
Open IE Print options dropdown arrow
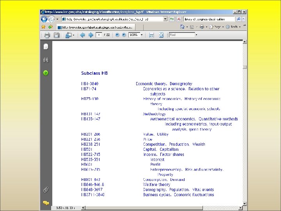(x=206, y=27)
